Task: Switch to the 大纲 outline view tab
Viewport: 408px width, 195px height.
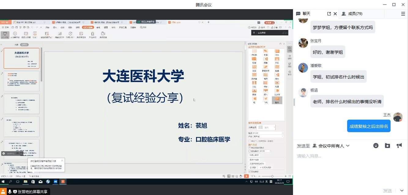Action: (x=16, y=45)
